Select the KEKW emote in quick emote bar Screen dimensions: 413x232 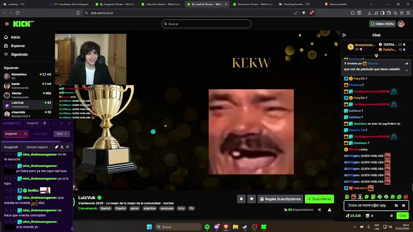(354, 197)
